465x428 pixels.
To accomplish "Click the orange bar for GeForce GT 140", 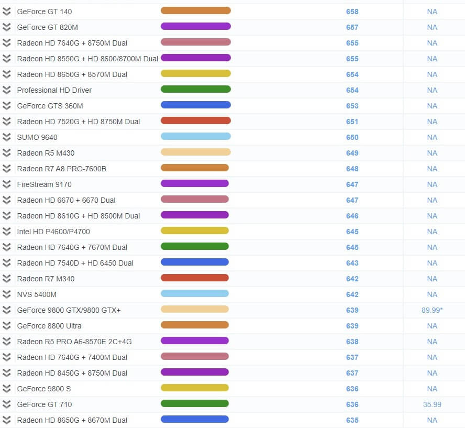I will click(196, 10).
